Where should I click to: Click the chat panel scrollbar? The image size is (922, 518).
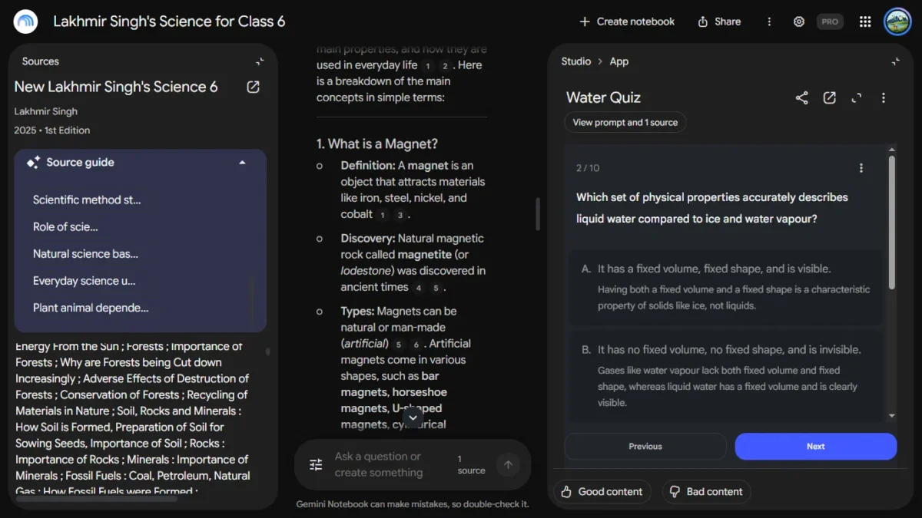pyautogui.click(x=537, y=214)
